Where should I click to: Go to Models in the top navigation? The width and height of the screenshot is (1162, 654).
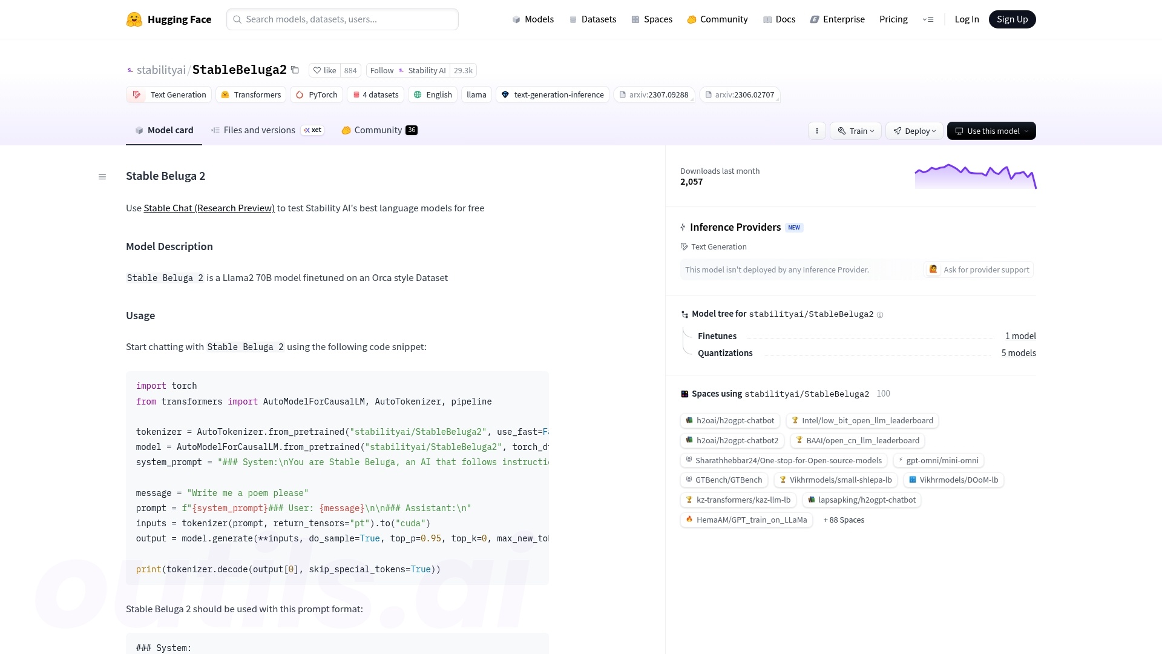pyautogui.click(x=533, y=19)
